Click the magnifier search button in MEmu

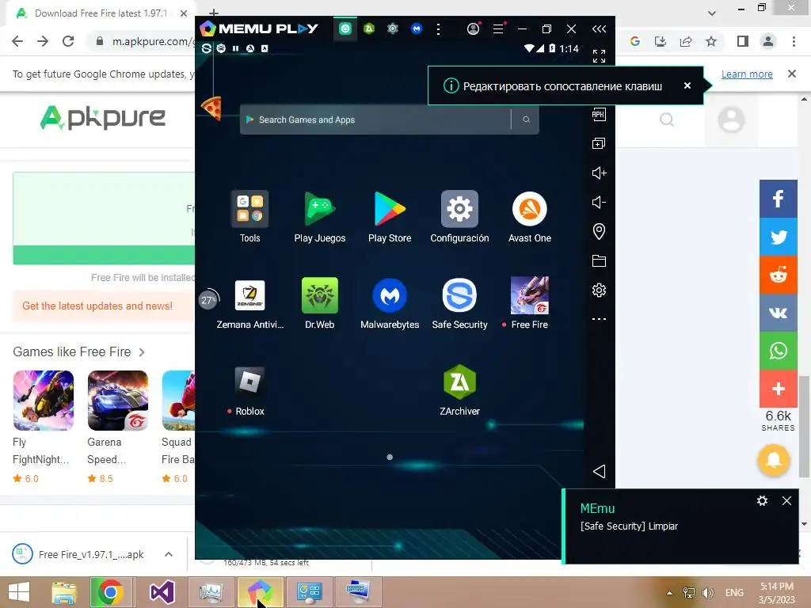[526, 120]
